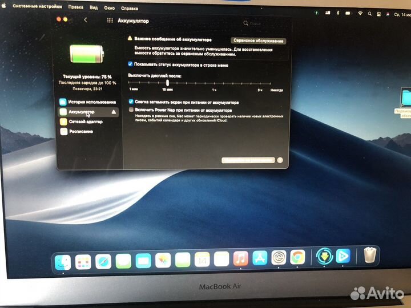Open the yellow download arrow app in Dock
Viewport: 411px width, 308px height.
[324, 256]
